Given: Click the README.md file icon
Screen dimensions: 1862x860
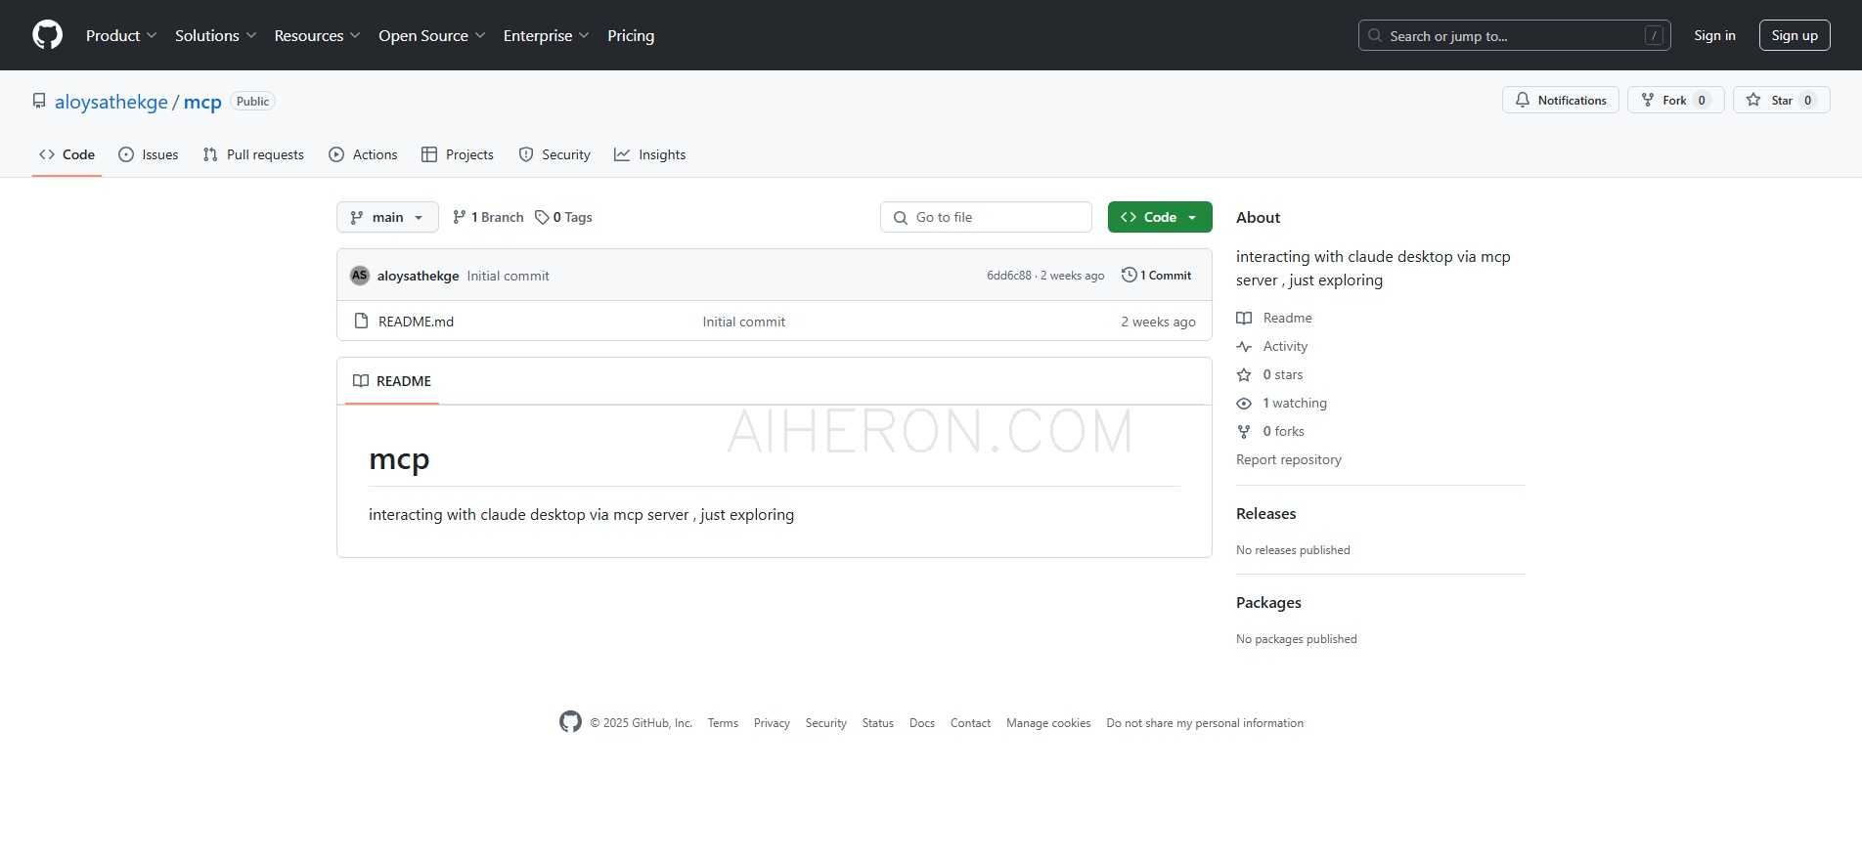Looking at the screenshot, I should click(x=361, y=321).
